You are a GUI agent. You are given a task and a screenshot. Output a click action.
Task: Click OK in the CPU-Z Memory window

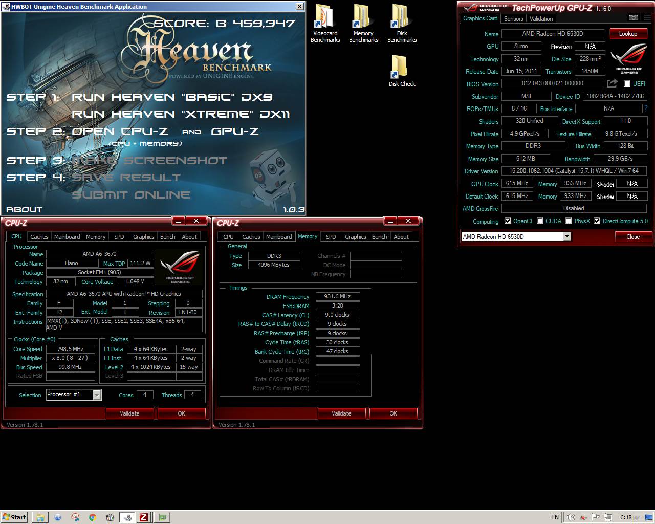pyautogui.click(x=393, y=413)
